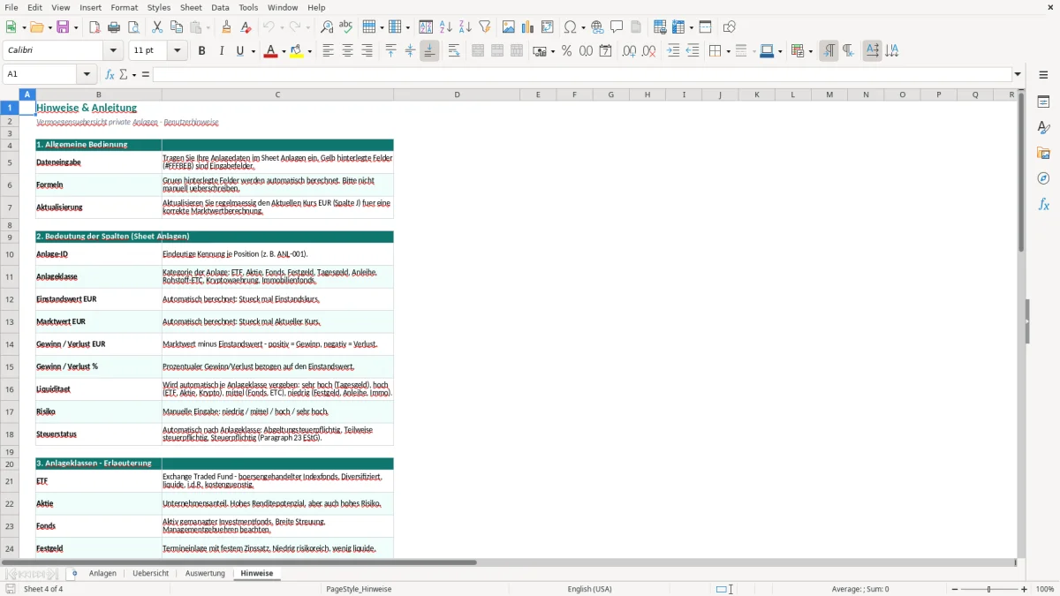
Task: Click the yellow Background Color swatch
Action: pyautogui.click(x=297, y=51)
